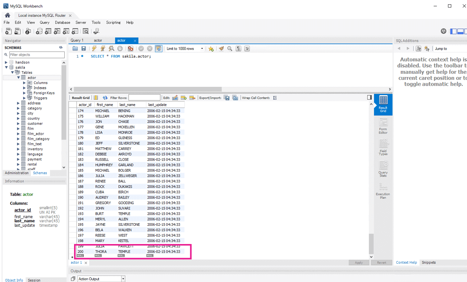Toggle word wrapping in editor
Image resolution: width=467 pixels, height=282 pixels.
coord(247,49)
